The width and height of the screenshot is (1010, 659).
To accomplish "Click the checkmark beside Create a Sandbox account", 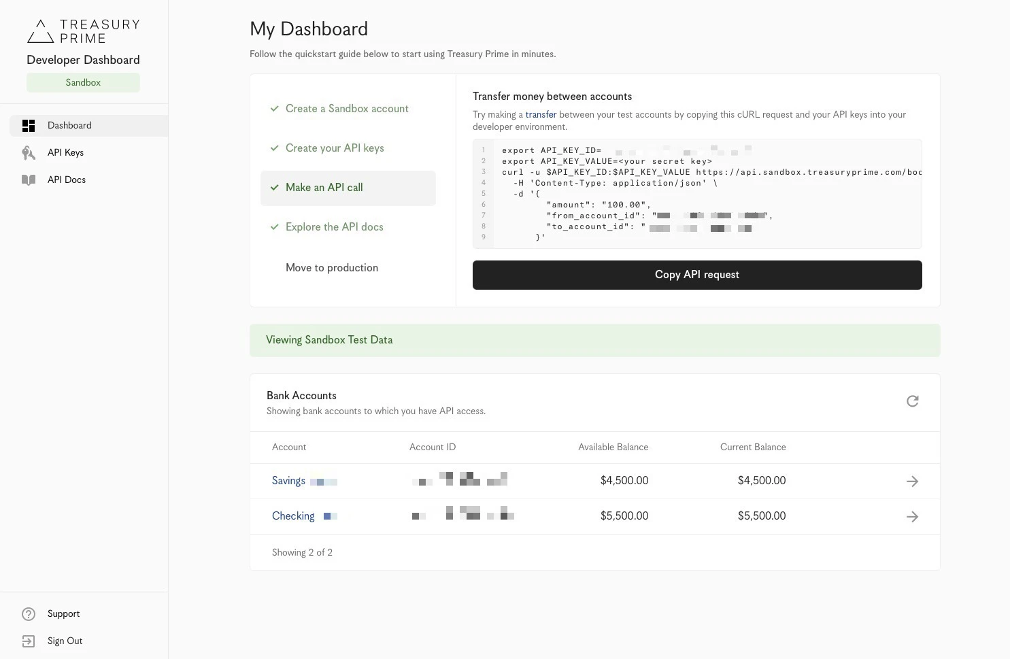I will pyautogui.click(x=275, y=108).
